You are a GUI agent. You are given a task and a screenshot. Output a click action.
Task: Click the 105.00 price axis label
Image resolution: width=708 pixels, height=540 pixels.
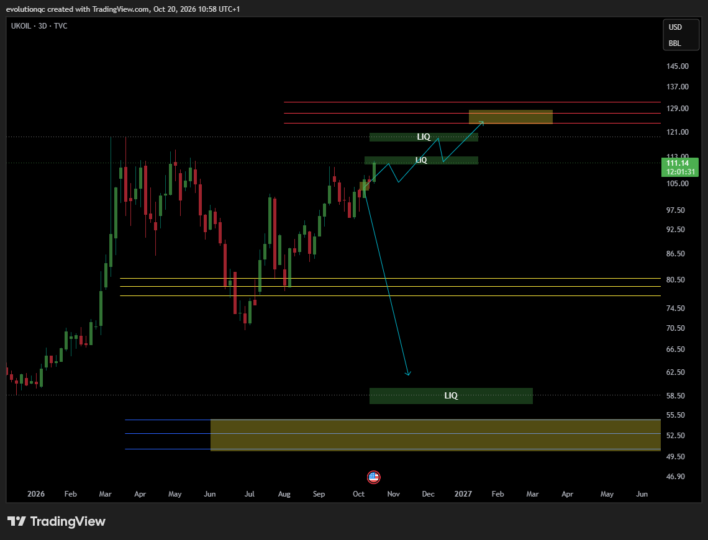(678, 184)
